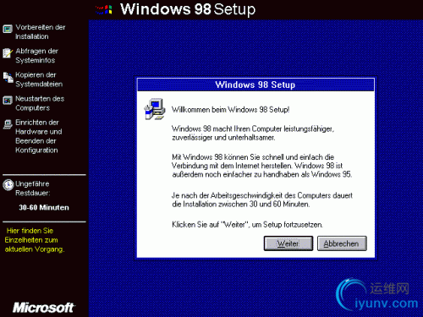Viewport: 423px width, 317px height.
Task: Select the 'Neustarten des Computers' step text
Action: pyautogui.click(x=40, y=103)
